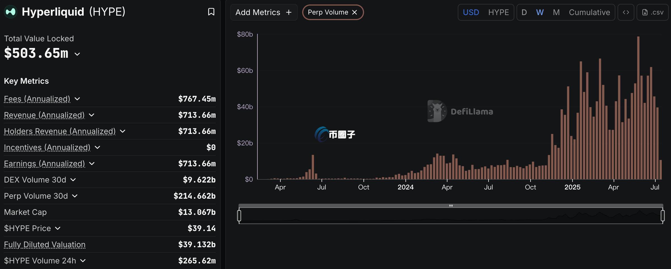This screenshot has height=269, width=671.
Task: Click the Hyperliquid (HYPE) title
Action: pos(74,12)
